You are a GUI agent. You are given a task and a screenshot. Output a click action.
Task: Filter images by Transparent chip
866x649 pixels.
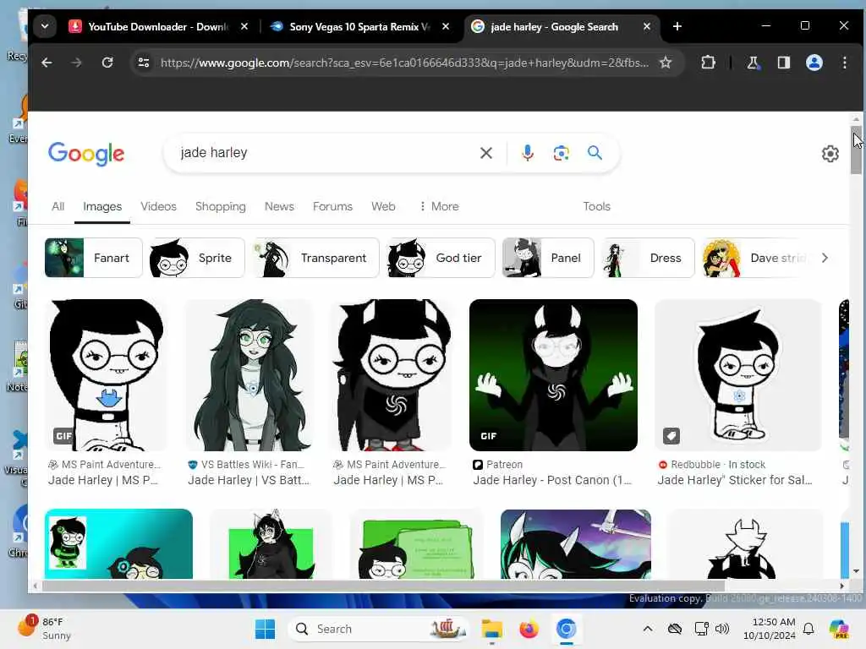coord(316,258)
